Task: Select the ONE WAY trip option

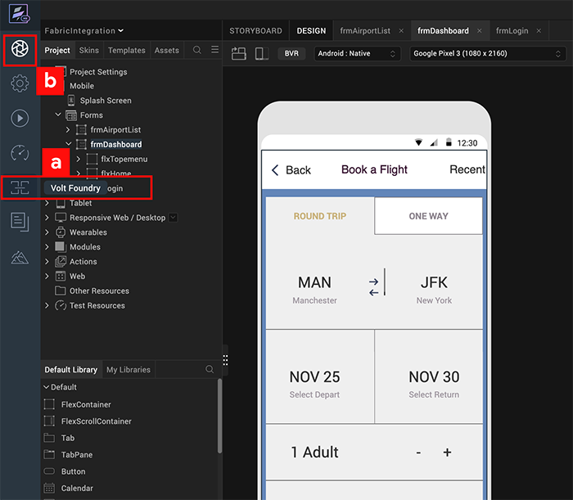Action: pos(428,216)
